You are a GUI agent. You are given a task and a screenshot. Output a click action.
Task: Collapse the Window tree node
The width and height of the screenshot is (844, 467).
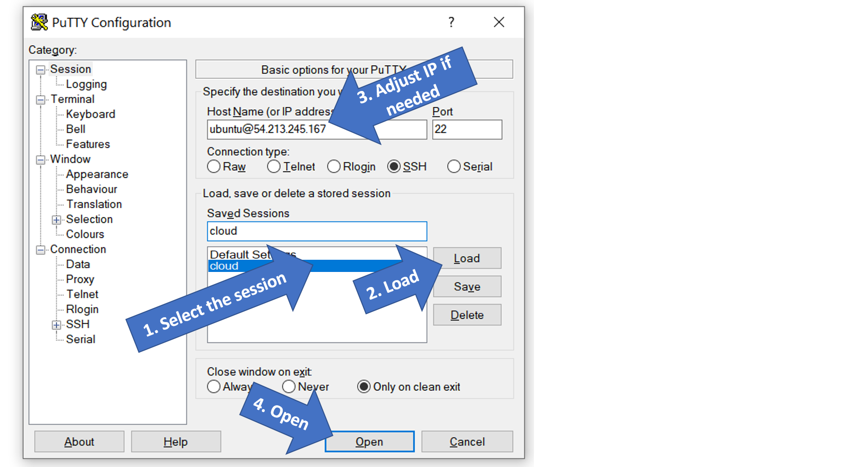tap(40, 160)
